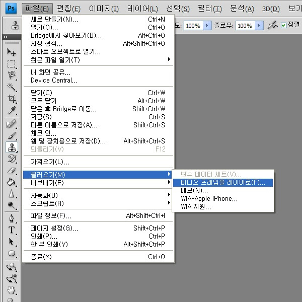Open the 레이어(L) menu
This screenshot has height=302, width=302.
tap(142, 9)
